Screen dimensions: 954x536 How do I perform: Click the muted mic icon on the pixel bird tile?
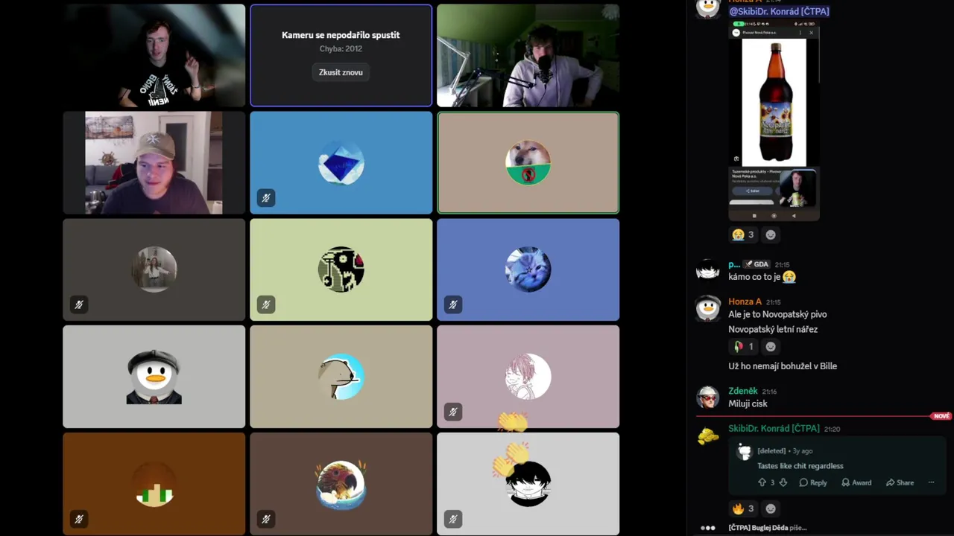pos(266,304)
